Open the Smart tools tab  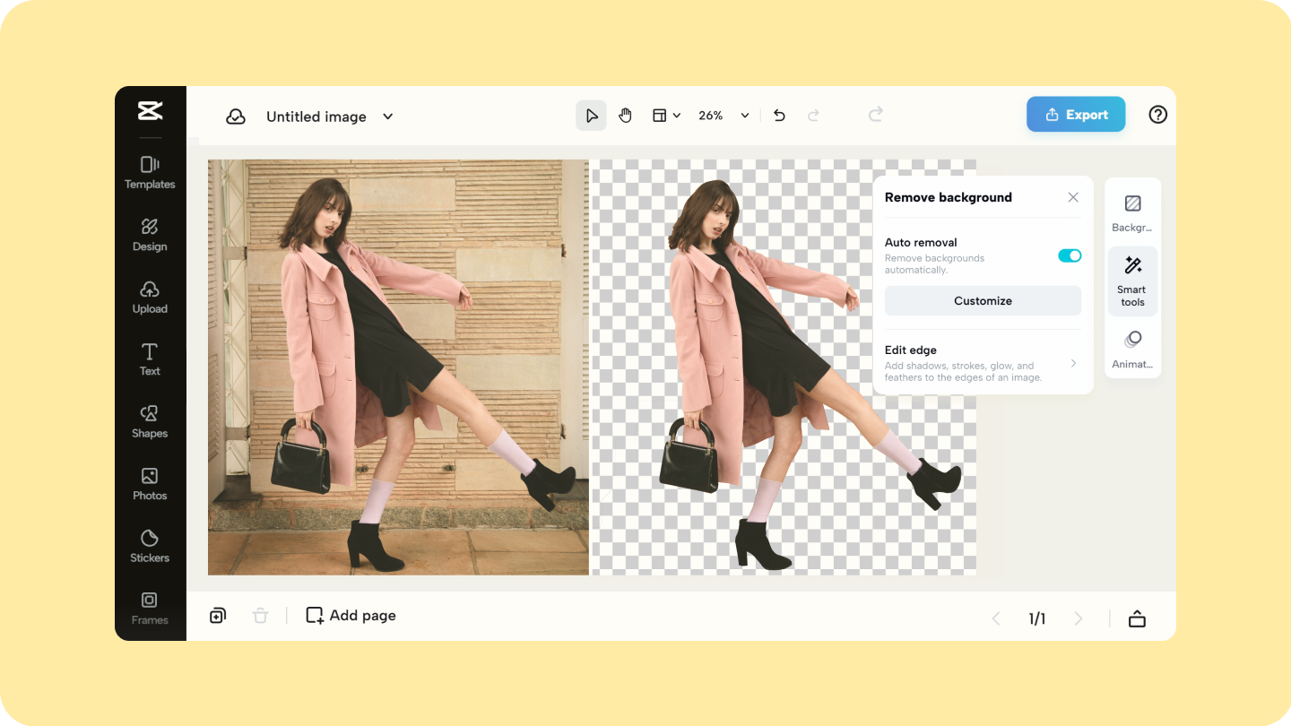pos(1132,281)
